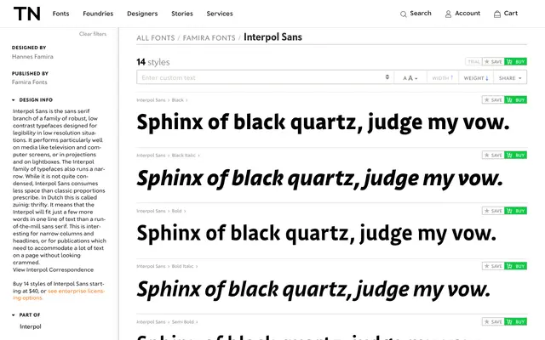Click the Bold Italic sample text
The image size is (545, 340).
coord(313,289)
